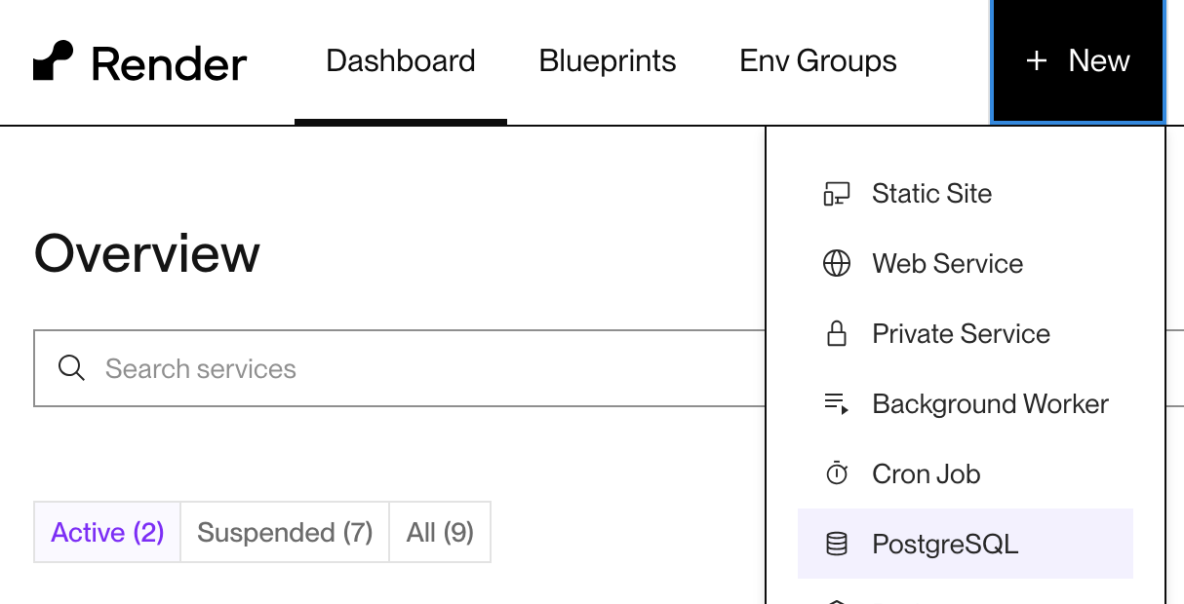This screenshot has width=1184, height=604.
Task: Show Suspended (7) services
Action: (285, 532)
